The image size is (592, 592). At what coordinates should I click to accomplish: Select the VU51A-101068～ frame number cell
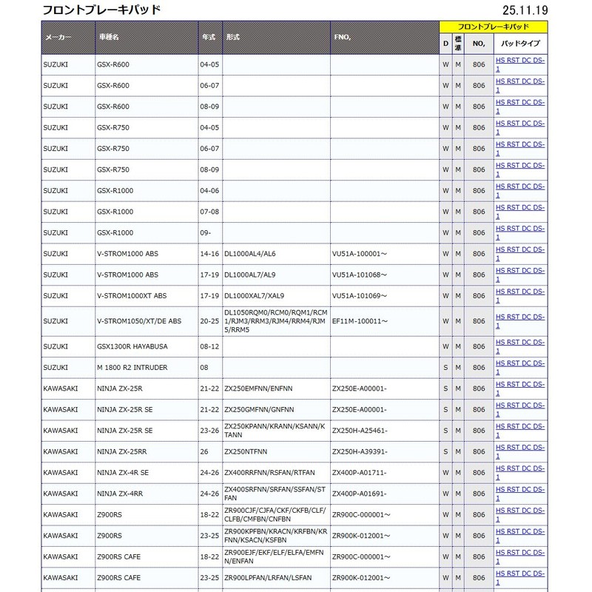385,275
